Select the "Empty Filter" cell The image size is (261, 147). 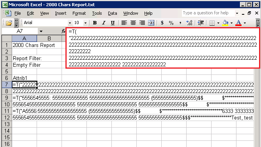pos(24,65)
